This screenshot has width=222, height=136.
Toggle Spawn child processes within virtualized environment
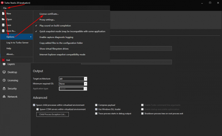34,105
